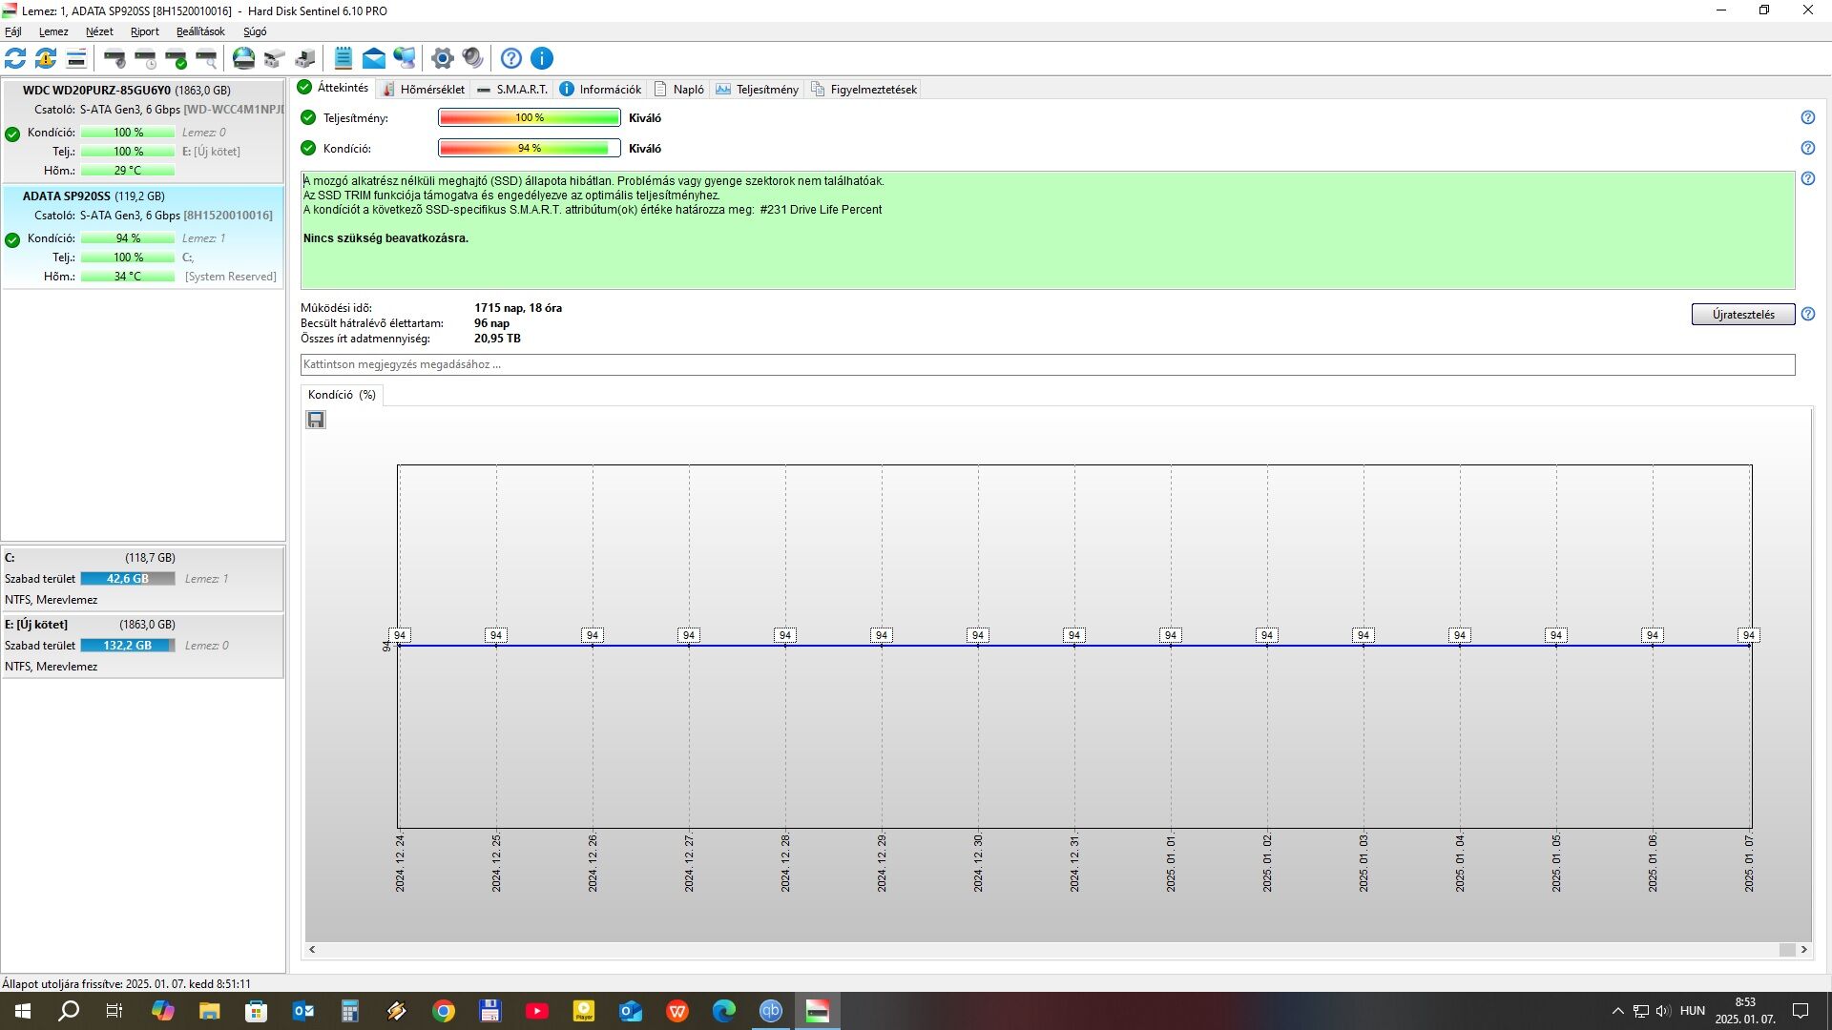Click the first gray network drives icon

pyautogui.click(x=275, y=58)
